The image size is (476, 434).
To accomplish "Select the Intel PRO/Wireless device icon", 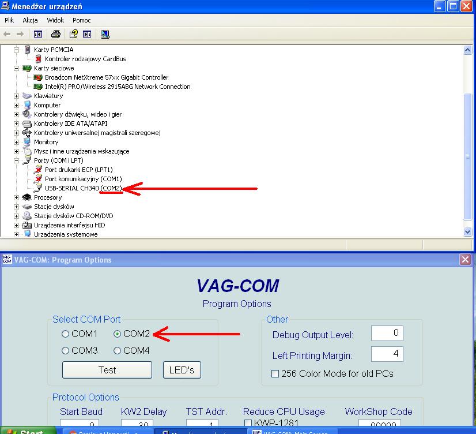I will click(x=38, y=87).
